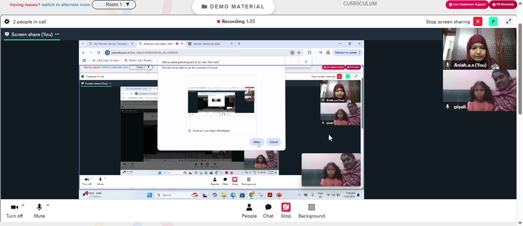
Task: Open the People panel
Action: (249, 211)
